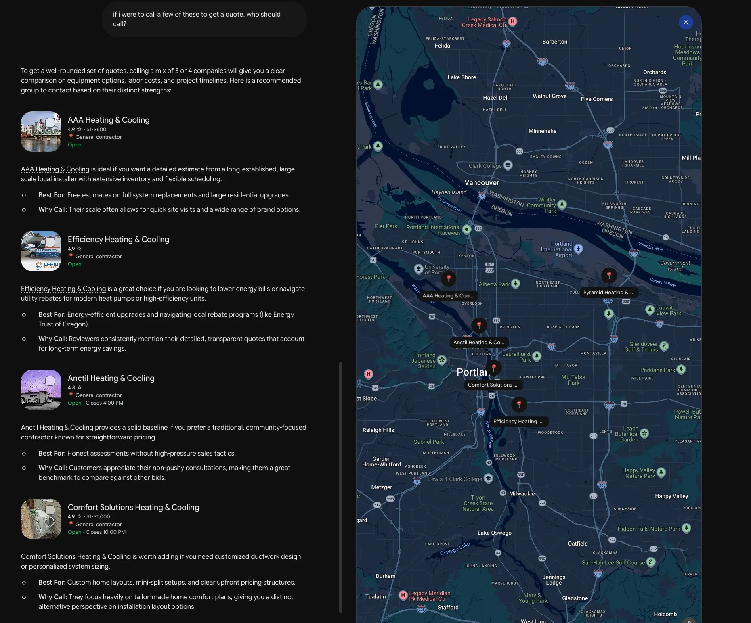751x623 pixels.
Task: Tick the checkbox on the Comfort Solutions thumbnail
Action: 50,510
